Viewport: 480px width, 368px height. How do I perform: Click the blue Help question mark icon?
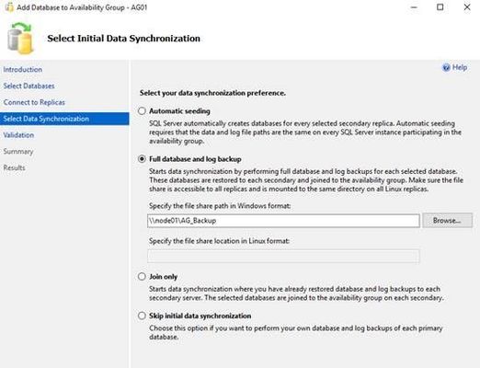[446, 67]
